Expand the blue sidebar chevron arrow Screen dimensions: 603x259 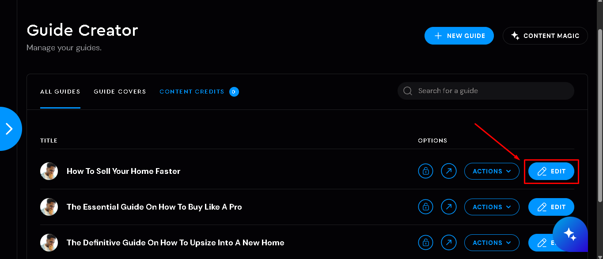click(9, 129)
